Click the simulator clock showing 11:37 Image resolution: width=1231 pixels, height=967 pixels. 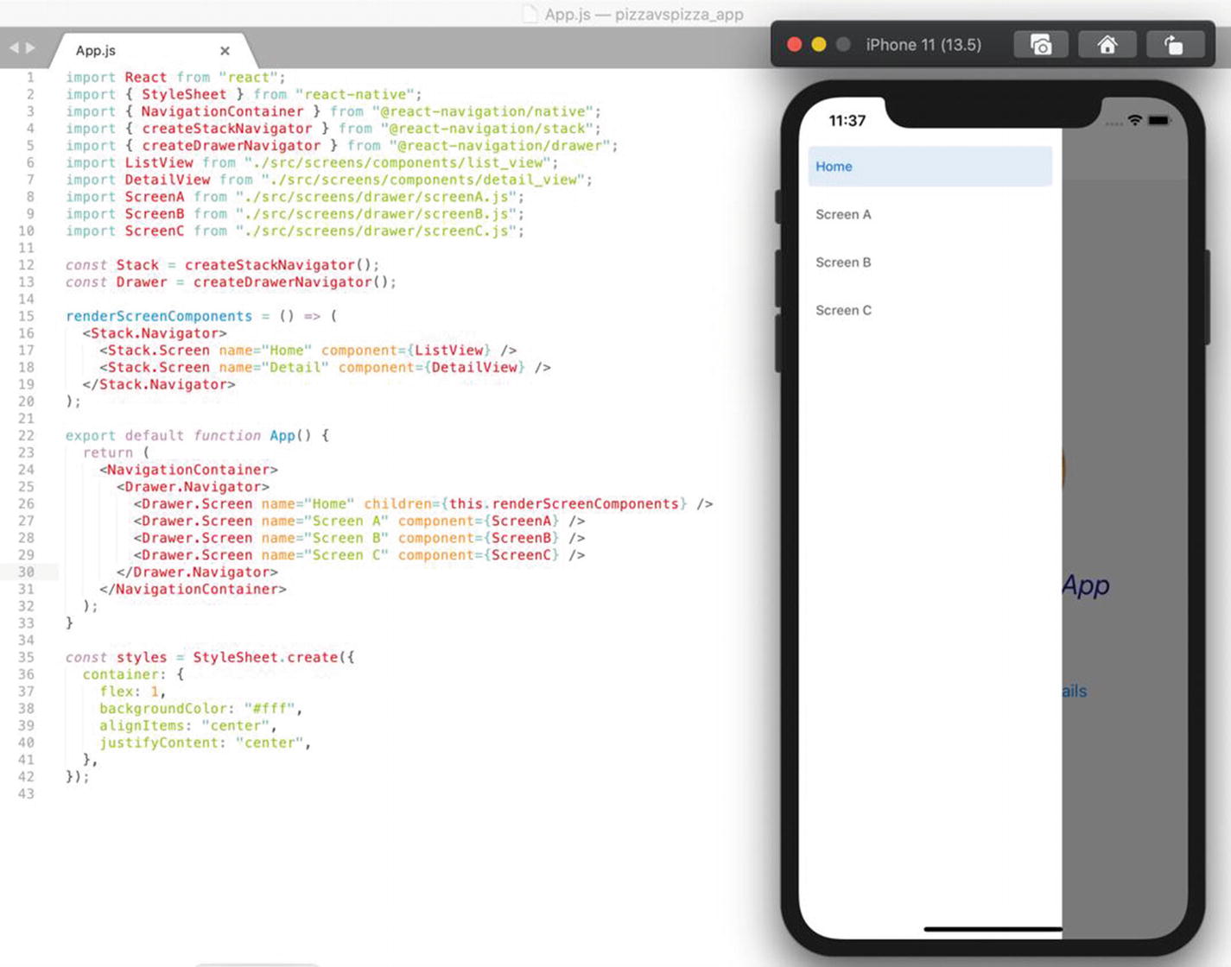847,121
